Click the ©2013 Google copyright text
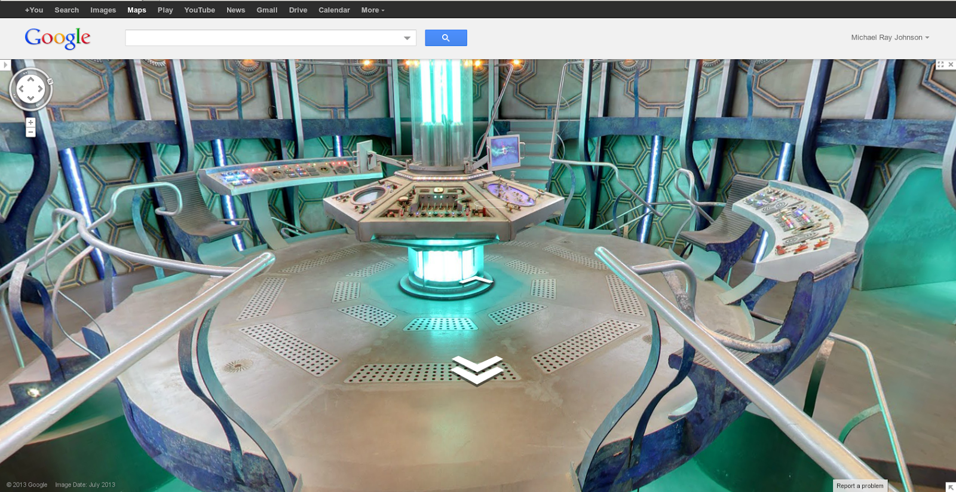 pyautogui.click(x=27, y=485)
